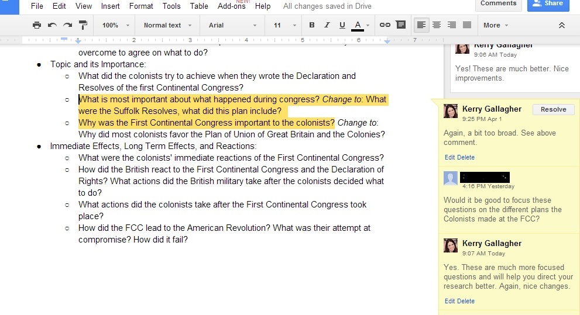Click the 'How did the FCC lead to' question
The image size is (580, 315).
(224, 234)
